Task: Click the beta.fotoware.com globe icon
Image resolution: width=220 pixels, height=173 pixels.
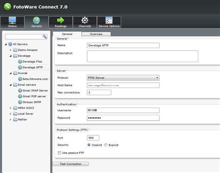Action: [20, 79]
